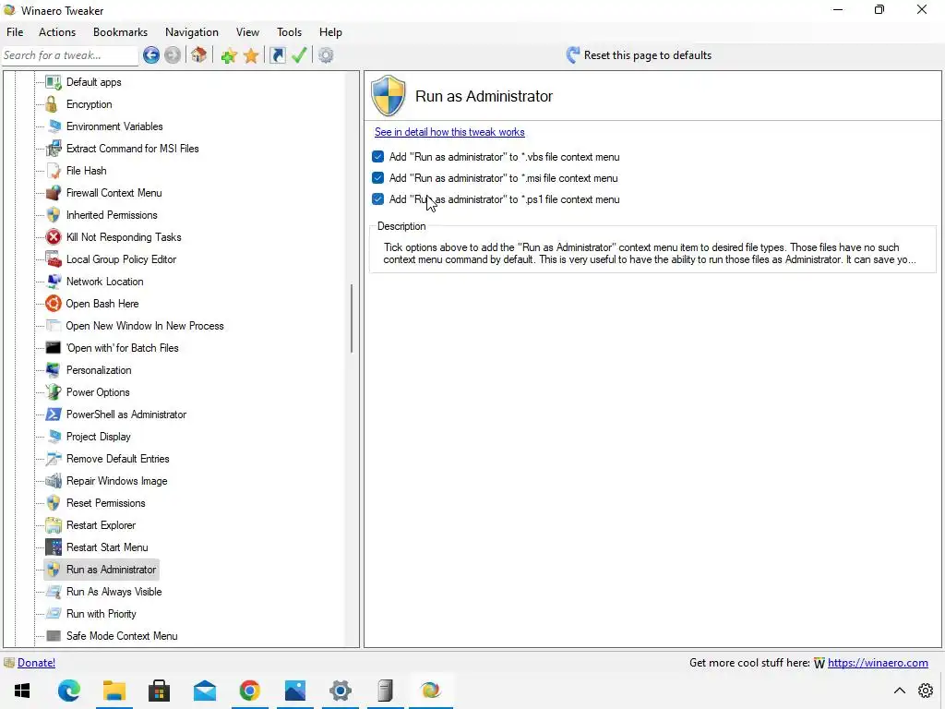Select Personalization tree entry
The image size is (945, 709).
pos(99,370)
